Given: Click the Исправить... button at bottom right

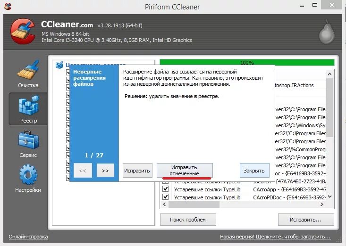Looking at the screenshot, I should pos(306,220).
